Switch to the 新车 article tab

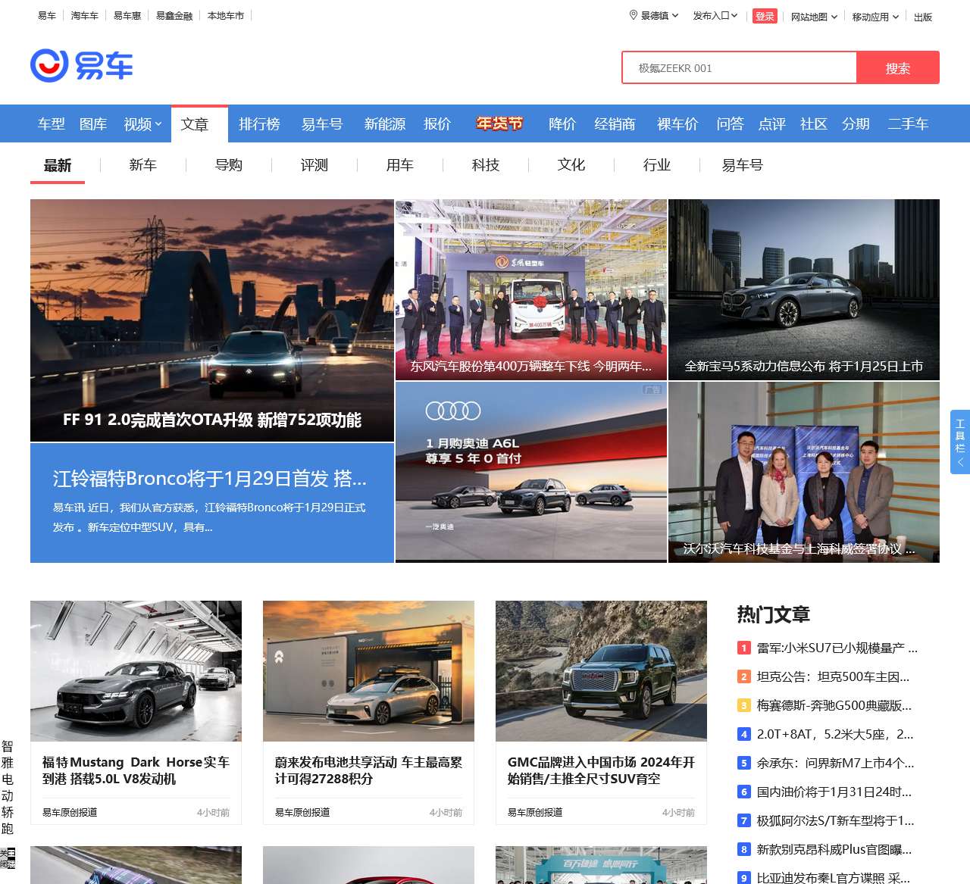click(x=143, y=165)
